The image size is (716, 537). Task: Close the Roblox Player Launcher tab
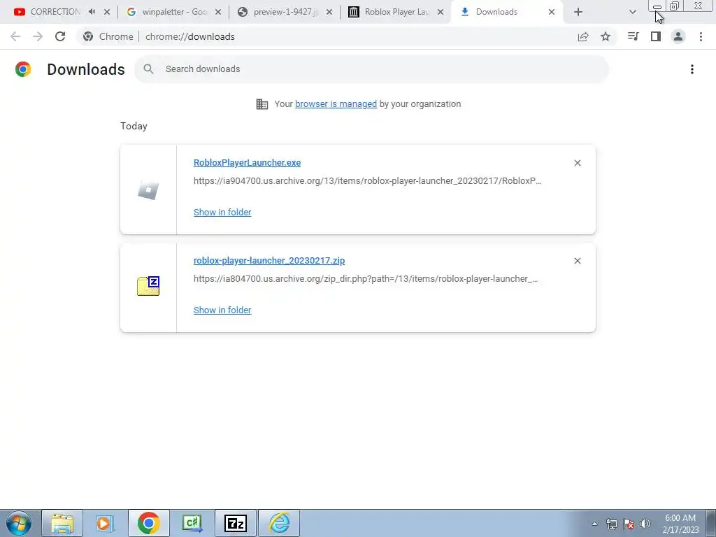click(441, 13)
